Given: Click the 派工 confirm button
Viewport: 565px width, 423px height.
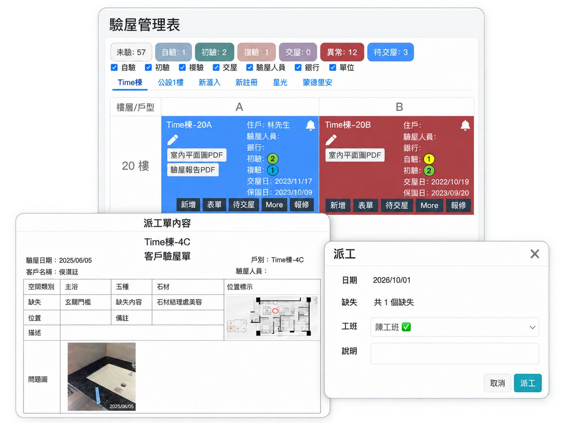Looking at the screenshot, I should pyautogui.click(x=528, y=383).
